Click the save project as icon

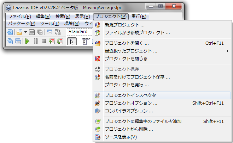98,77
